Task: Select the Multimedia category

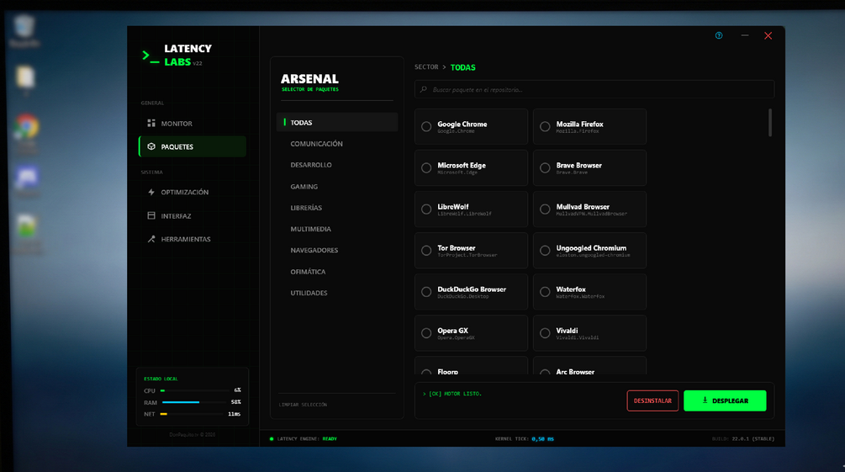Action: tap(337, 229)
